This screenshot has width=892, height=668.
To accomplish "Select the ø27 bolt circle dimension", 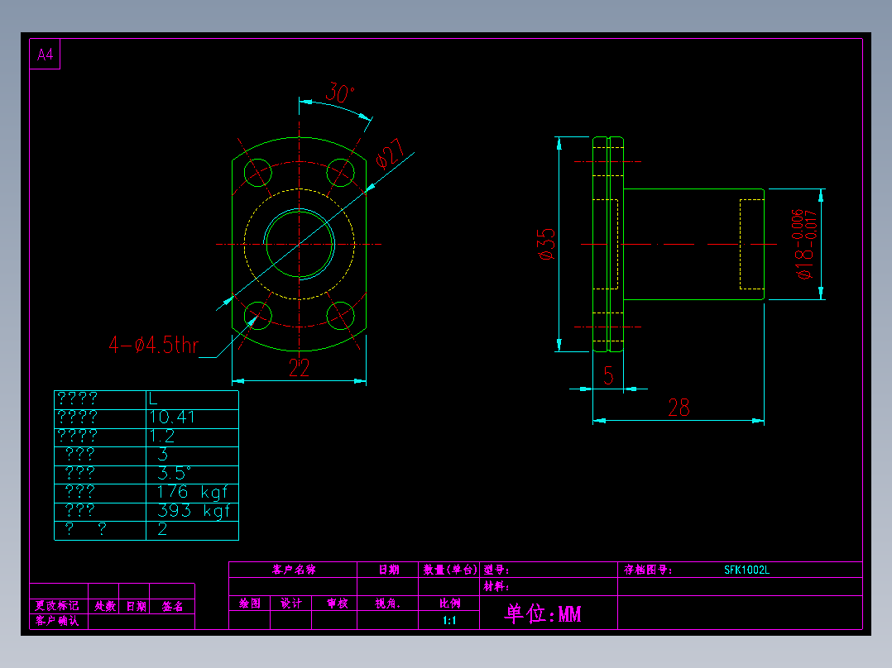I will click(x=391, y=154).
